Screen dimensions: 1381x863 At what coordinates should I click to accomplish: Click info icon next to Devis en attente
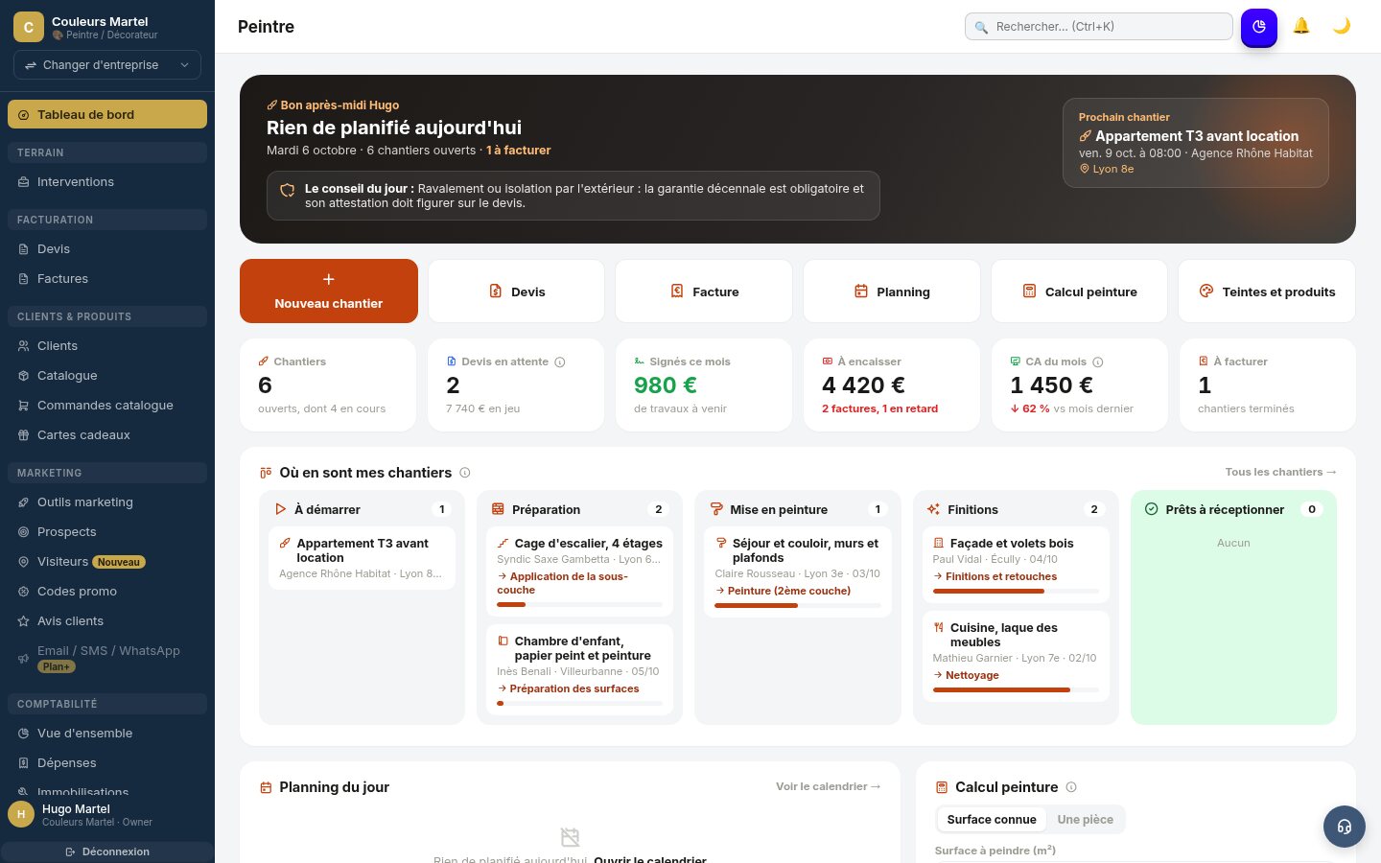[x=560, y=362]
